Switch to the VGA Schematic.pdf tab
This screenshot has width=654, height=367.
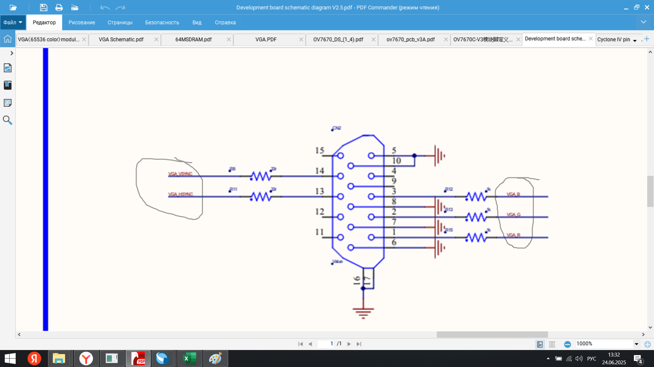[x=121, y=39]
